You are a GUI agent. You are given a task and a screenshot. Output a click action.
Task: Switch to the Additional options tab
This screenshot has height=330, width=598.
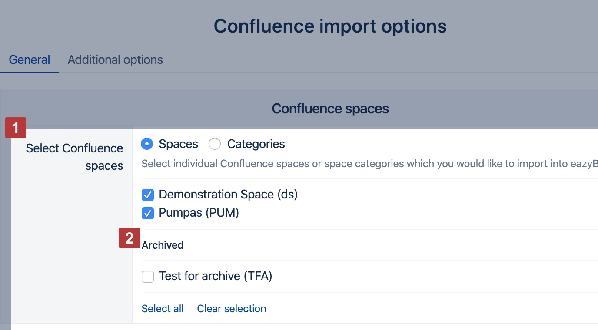[x=115, y=59]
